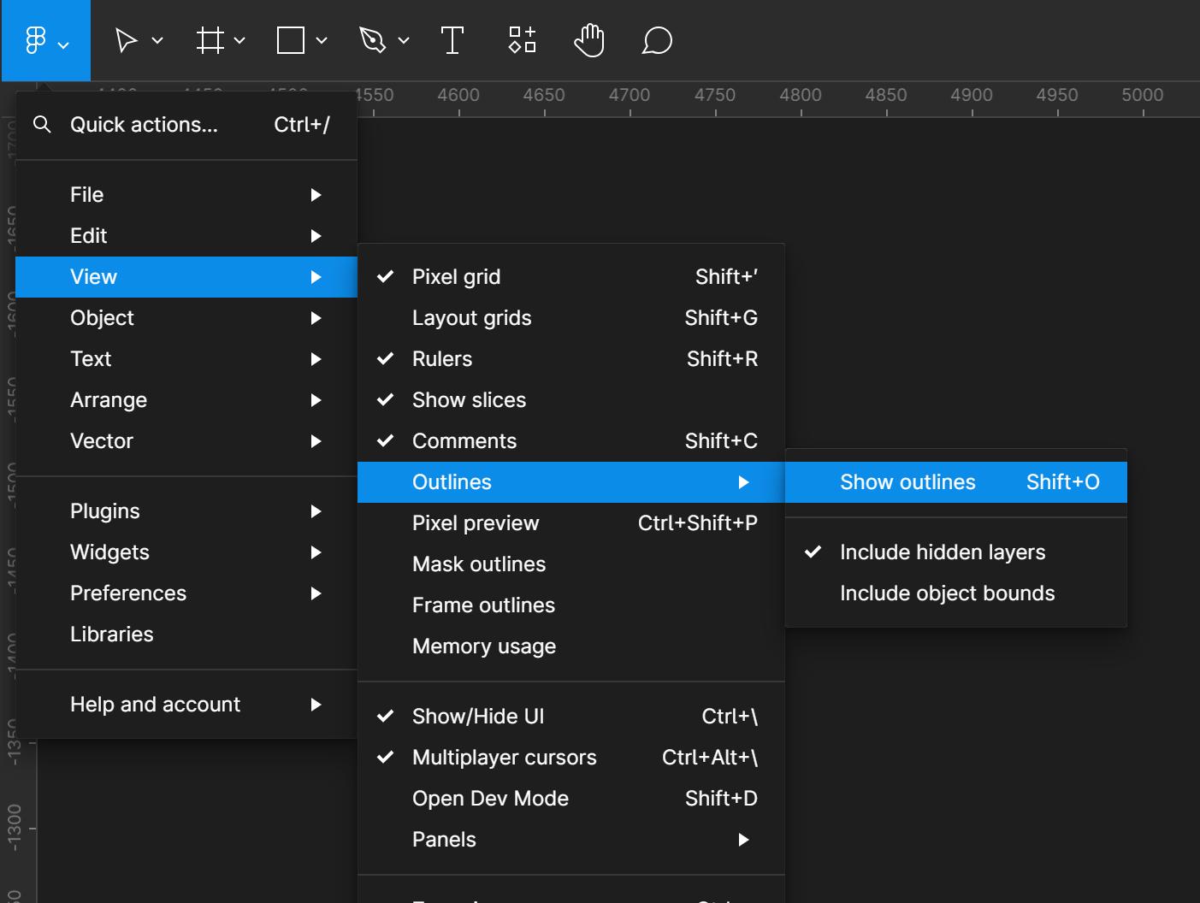
Task: Click the -1300 mark on vertical ruler
Action: (14, 829)
